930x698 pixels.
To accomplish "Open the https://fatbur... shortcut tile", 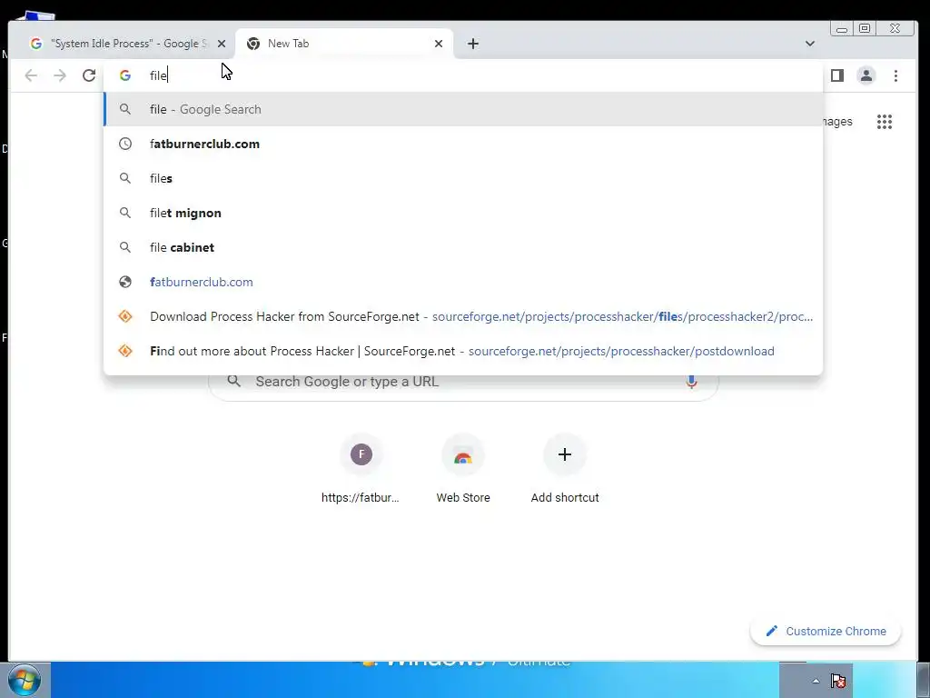I will [361, 471].
